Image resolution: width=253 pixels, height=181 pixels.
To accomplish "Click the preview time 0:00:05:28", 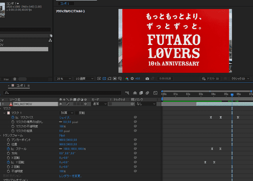I will 165,79.
